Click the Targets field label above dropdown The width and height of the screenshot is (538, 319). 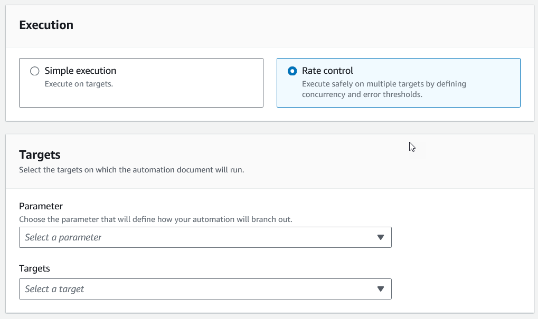click(x=34, y=268)
